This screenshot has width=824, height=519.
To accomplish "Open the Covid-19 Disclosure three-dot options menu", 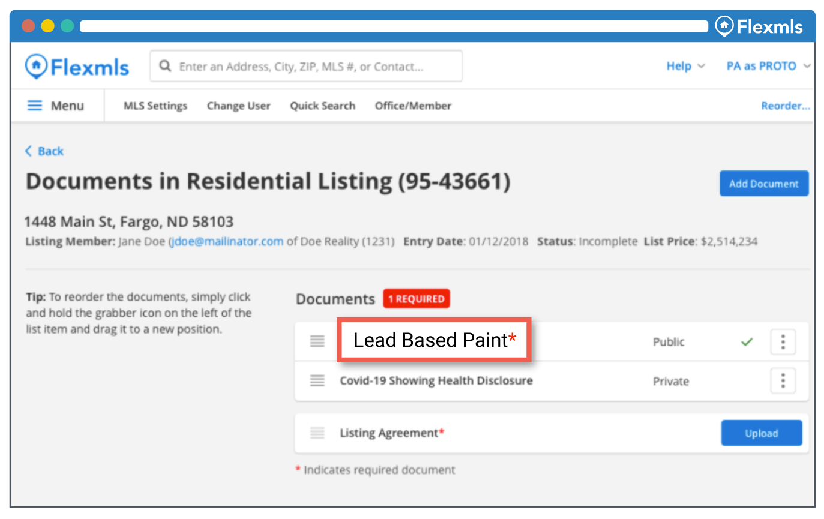I will pos(783,381).
